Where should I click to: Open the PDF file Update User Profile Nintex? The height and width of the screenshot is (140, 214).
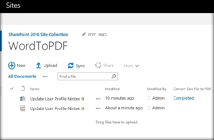(x=55, y=109)
